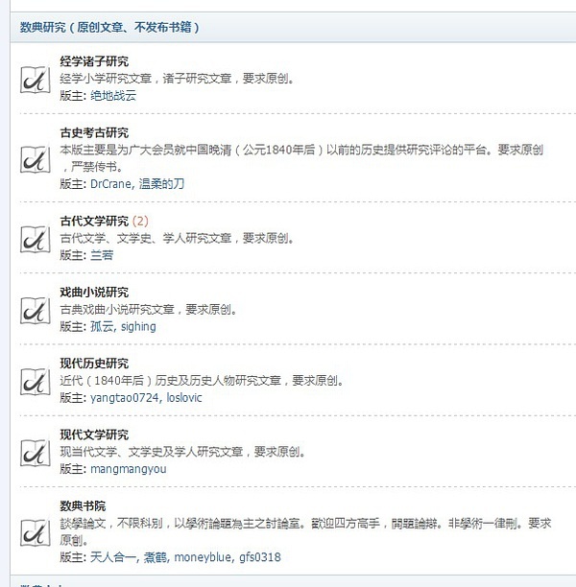Open the 经学诸子研究 forum icon
Image resolution: width=576 pixels, height=587 pixels.
[36, 80]
